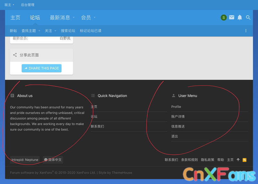Screen dimensions: 258x184
Task: Select 关注 in the sub navigation
Action: (x=48, y=31)
